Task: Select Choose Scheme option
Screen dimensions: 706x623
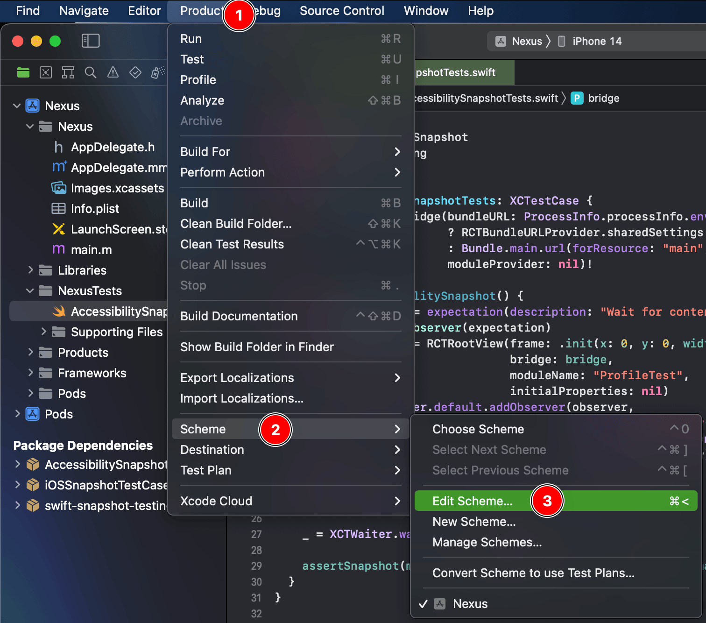Action: 556,429
